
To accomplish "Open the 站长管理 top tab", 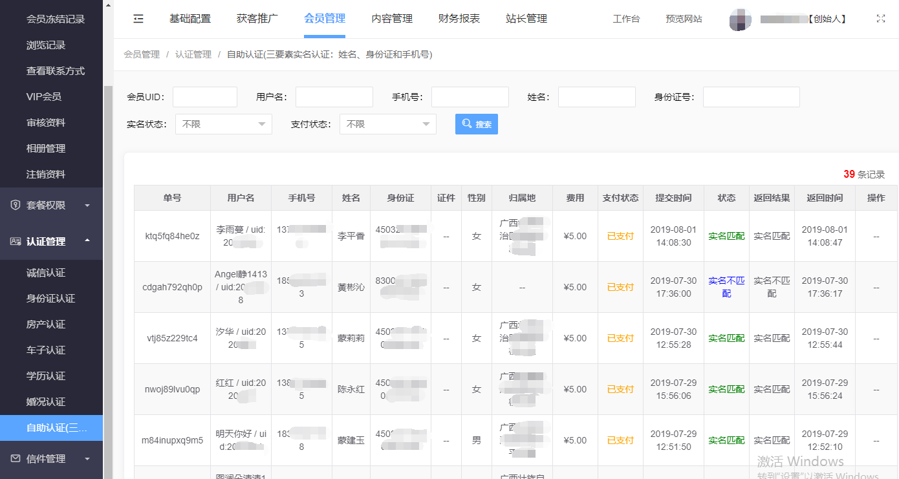I will click(x=526, y=19).
